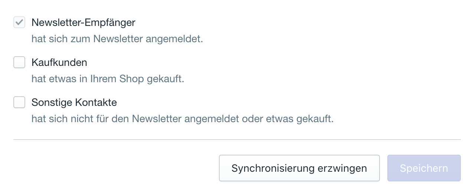469x191 pixels.
Task: Click 'gekauft' at end of last description
Action: point(317,119)
